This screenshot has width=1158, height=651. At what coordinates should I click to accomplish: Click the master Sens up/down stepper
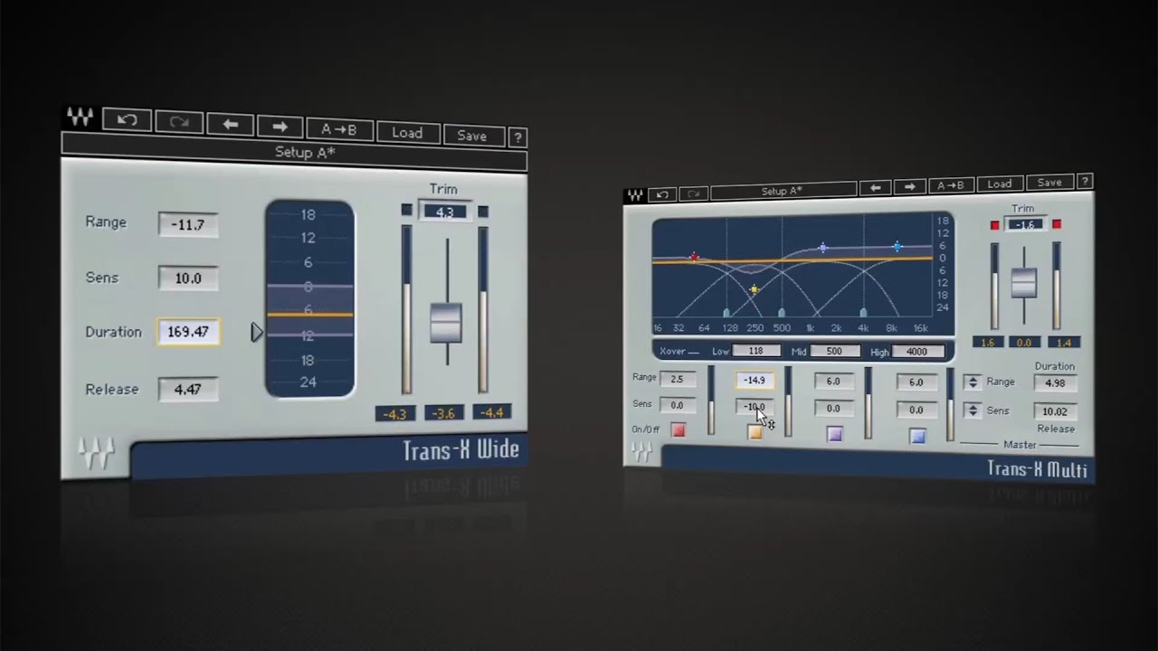[972, 410]
